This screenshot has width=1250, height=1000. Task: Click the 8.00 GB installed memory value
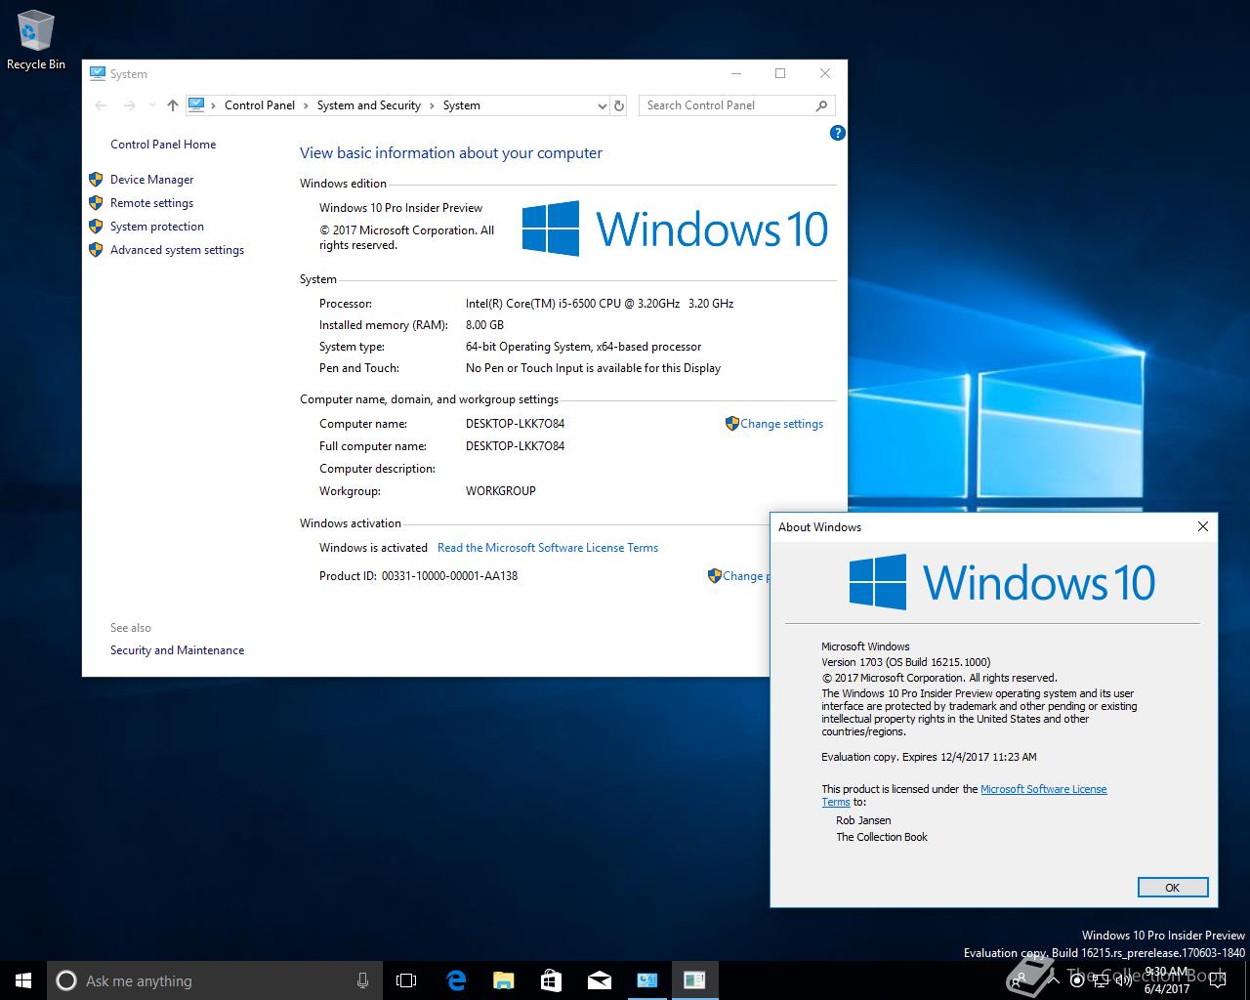pos(484,325)
